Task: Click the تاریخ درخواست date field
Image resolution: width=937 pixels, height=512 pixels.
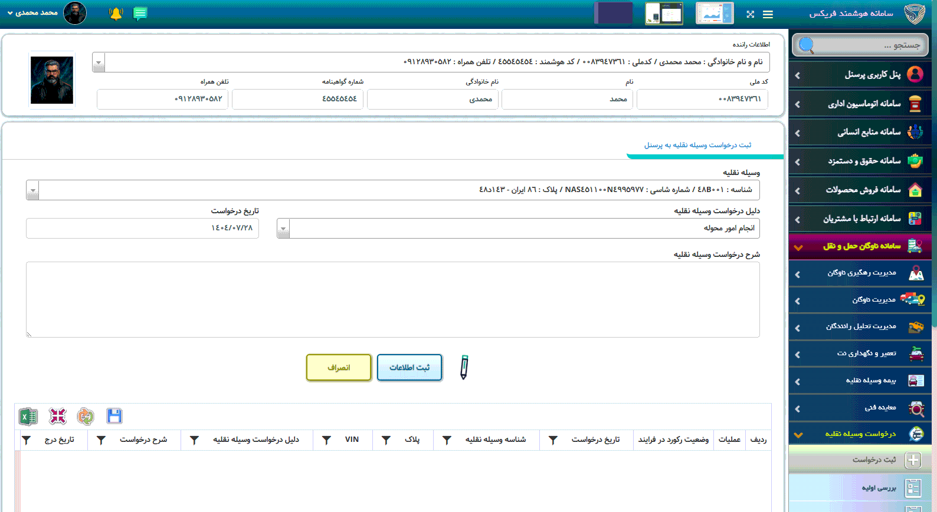Action: [x=142, y=228]
